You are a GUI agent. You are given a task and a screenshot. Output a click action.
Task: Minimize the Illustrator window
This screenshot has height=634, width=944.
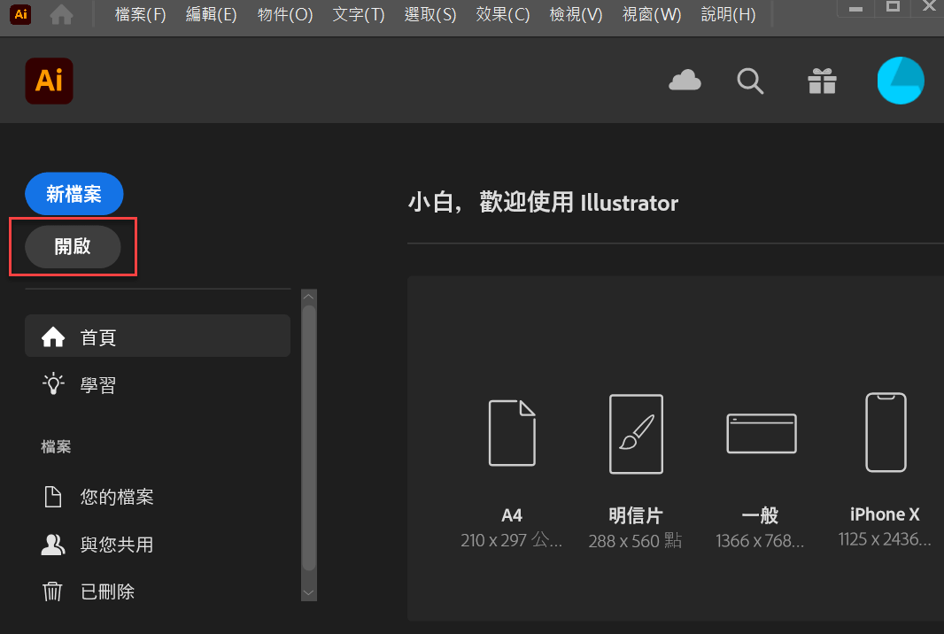(855, 9)
